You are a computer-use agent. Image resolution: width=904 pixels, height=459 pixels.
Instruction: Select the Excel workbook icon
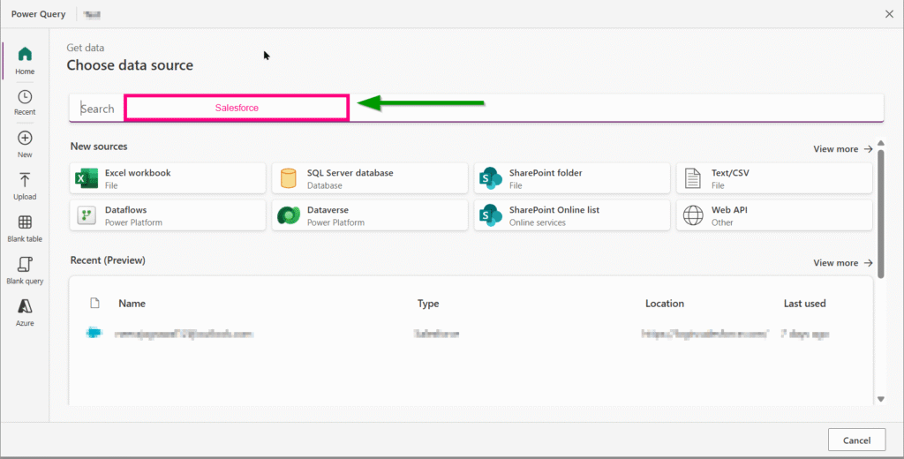coord(87,179)
